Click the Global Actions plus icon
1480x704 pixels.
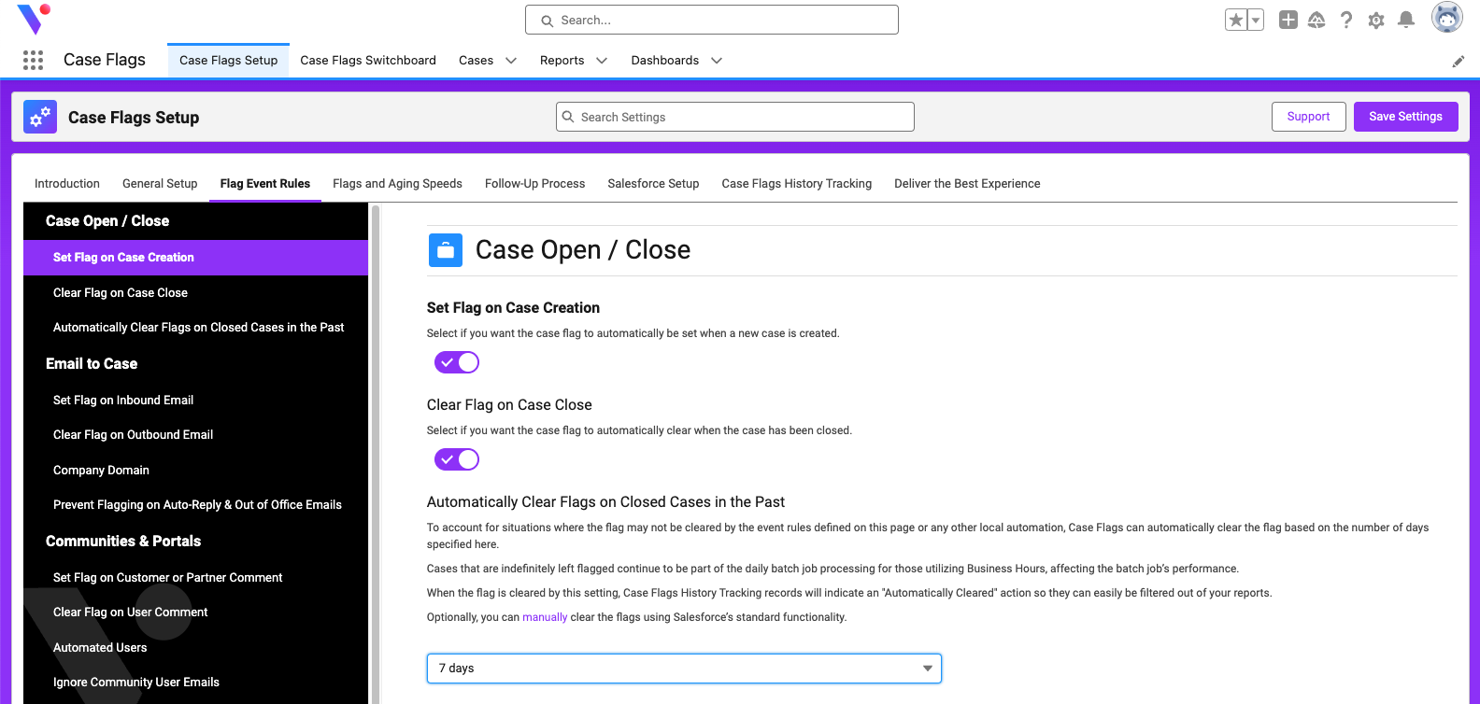point(1288,20)
